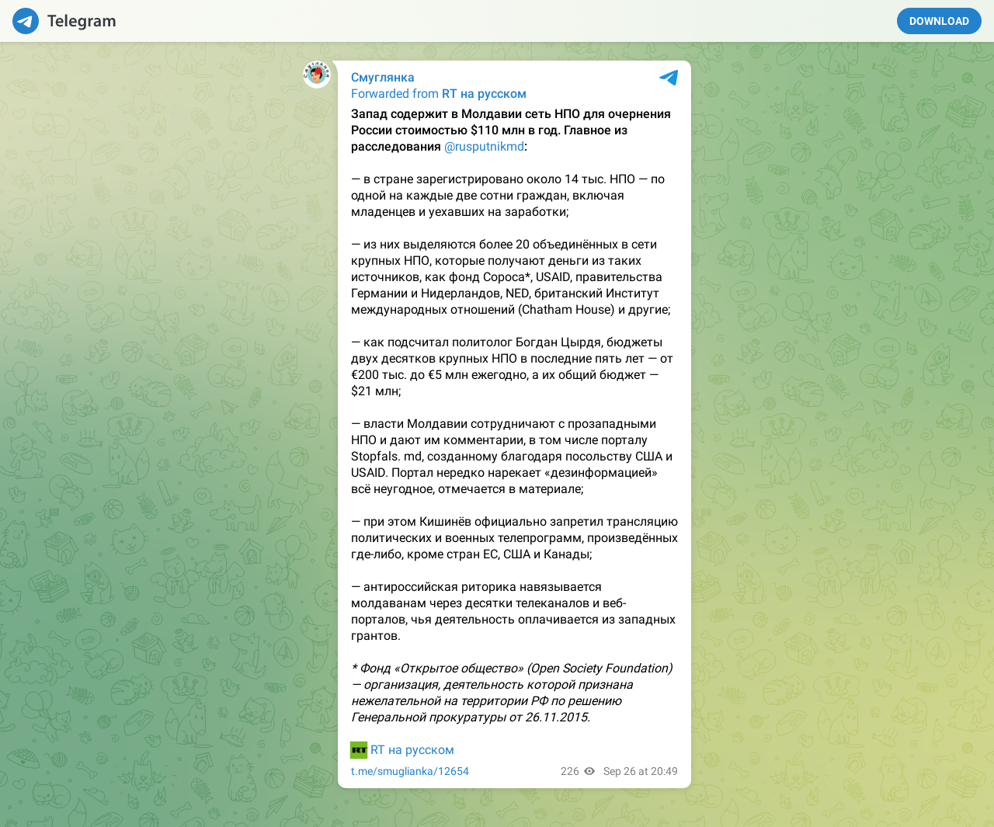
Task: Click paragraph mentioning Богдан Цырдя
Action: pyautogui.click(x=512, y=367)
